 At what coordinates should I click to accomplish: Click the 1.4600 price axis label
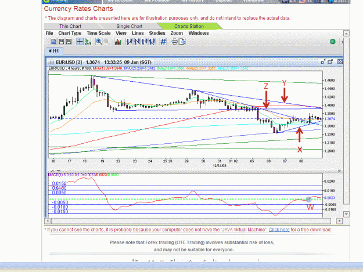tap(330, 81)
